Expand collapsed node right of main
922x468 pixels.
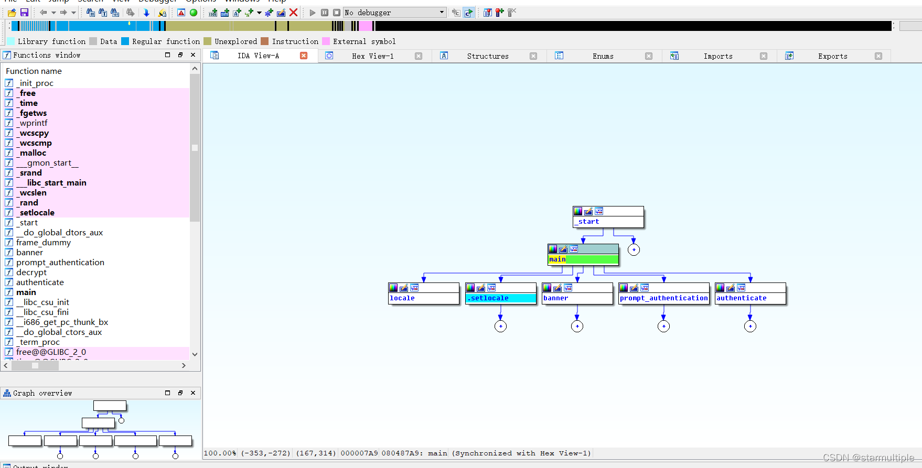(x=634, y=249)
